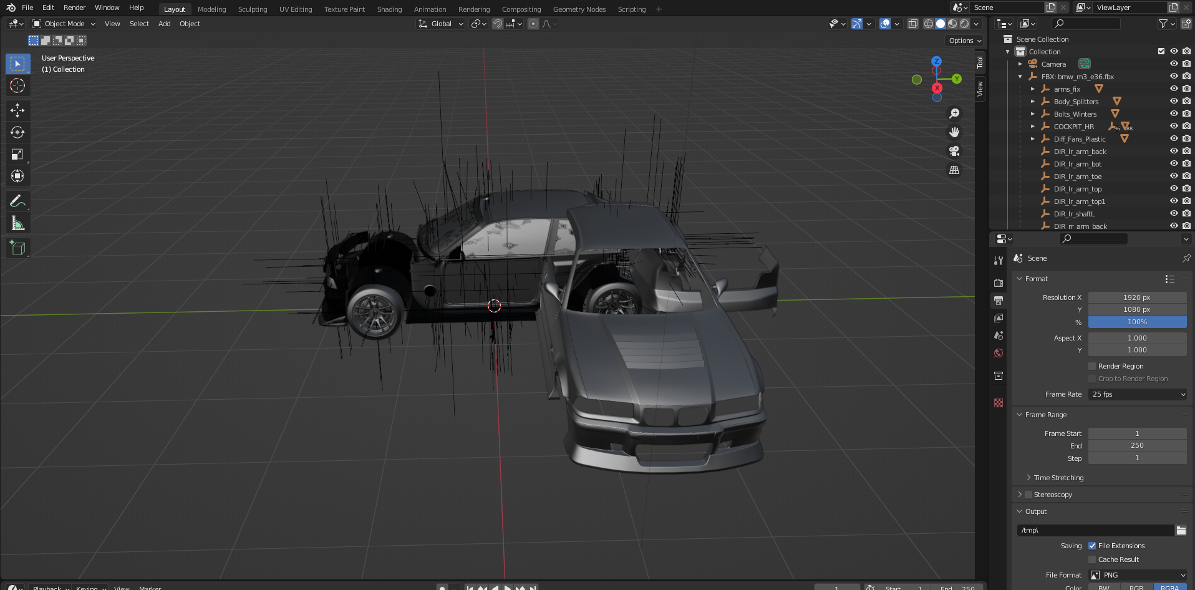Viewport: 1195px width, 590px height.
Task: Switch perspective/orthographic grid icon
Action: 954,170
